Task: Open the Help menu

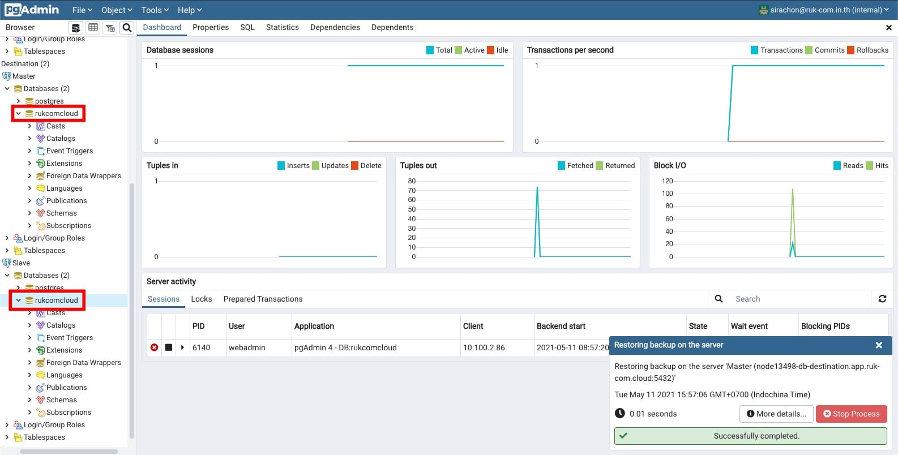Action: click(x=190, y=10)
